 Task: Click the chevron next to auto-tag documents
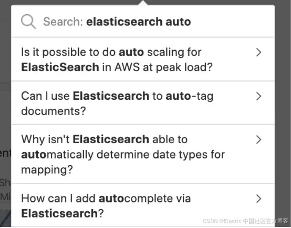tap(259, 96)
